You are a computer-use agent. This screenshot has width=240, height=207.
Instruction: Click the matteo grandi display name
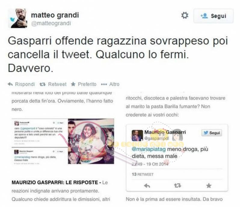tap(55, 15)
